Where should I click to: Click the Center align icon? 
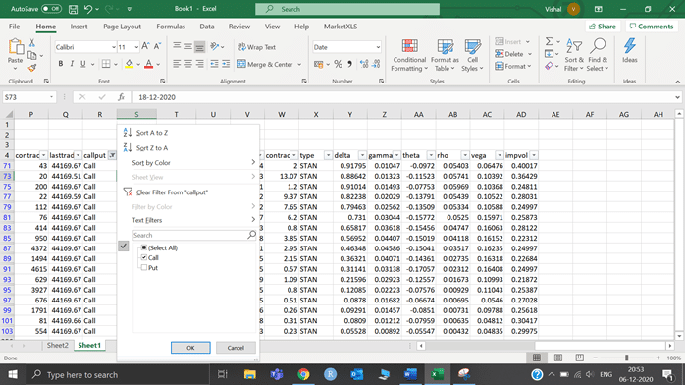187,64
